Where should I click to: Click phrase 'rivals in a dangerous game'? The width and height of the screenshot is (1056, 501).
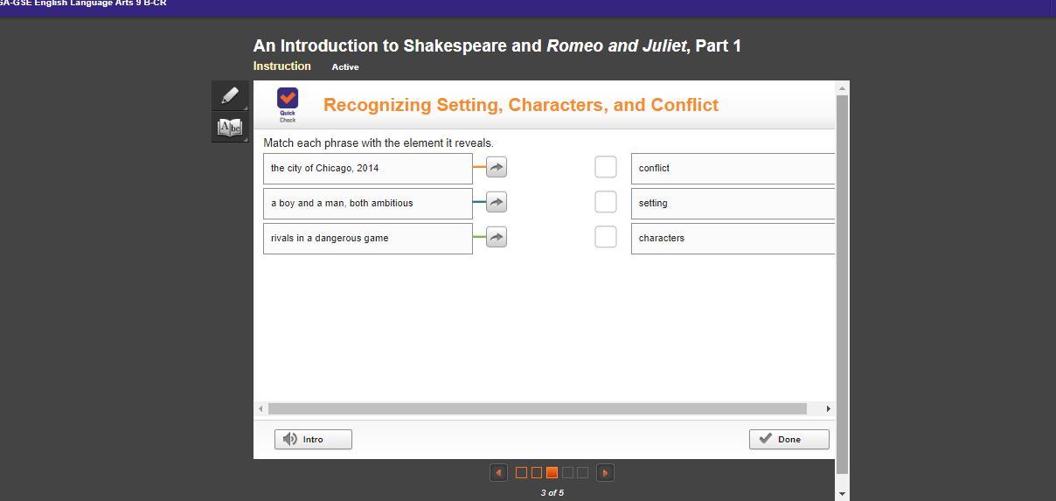pos(368,239)
